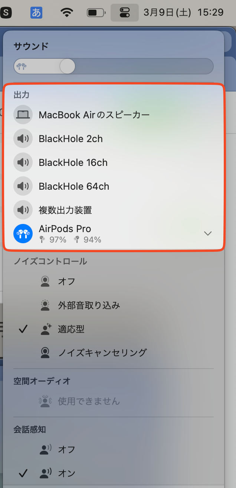Click AirPods glyph on the volume slider
Image resolution: width=236 pixels, height=488 pixels.
pos(22,67)
